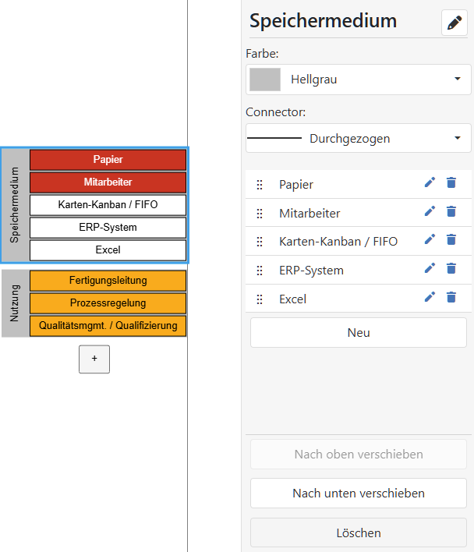
Task: Select the red Mitarbeiter box in diagram
Action: pyautogui.click(x=108, y=182)
